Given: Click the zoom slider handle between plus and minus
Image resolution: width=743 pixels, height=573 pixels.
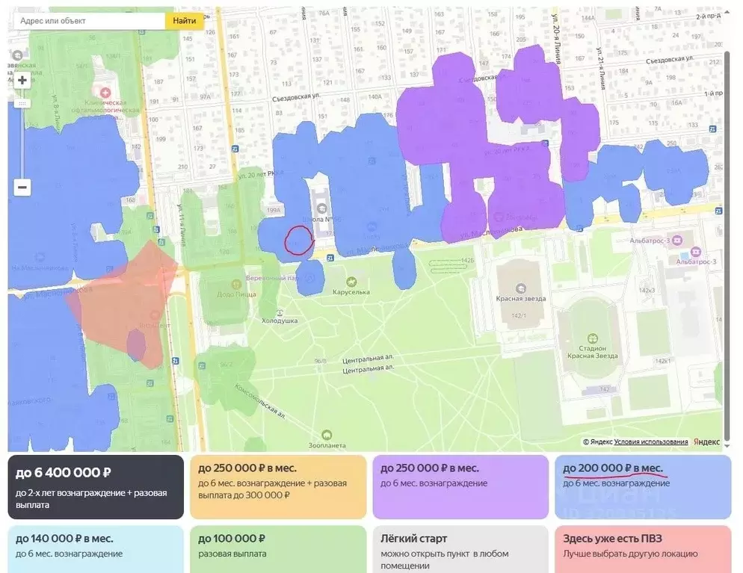Looking at the screenshot, I should click(x=22, y=103).
